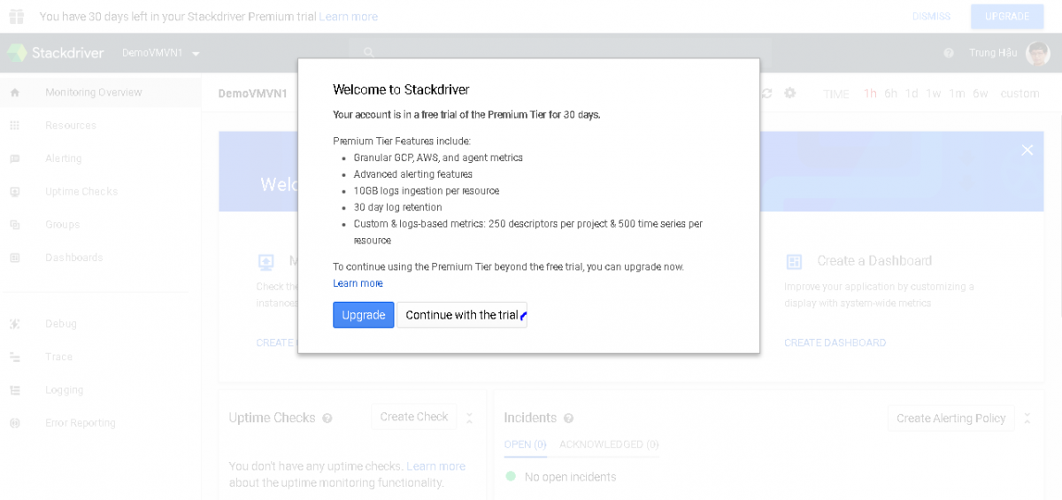Screen dimensions: 1062x500
Task: Collapse the Incidents panel
Action: click(x=1027, y=418)
